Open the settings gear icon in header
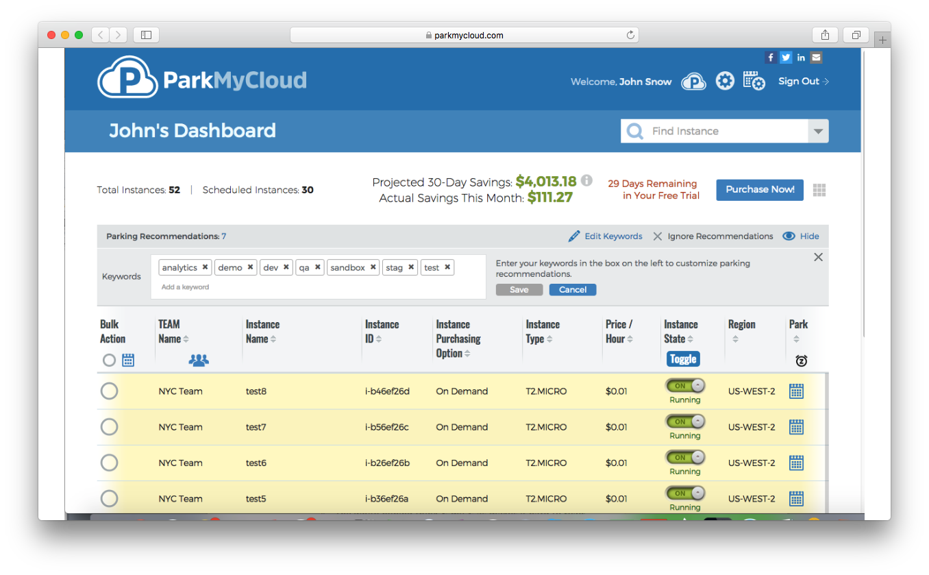929x575 pixels. 725,81
